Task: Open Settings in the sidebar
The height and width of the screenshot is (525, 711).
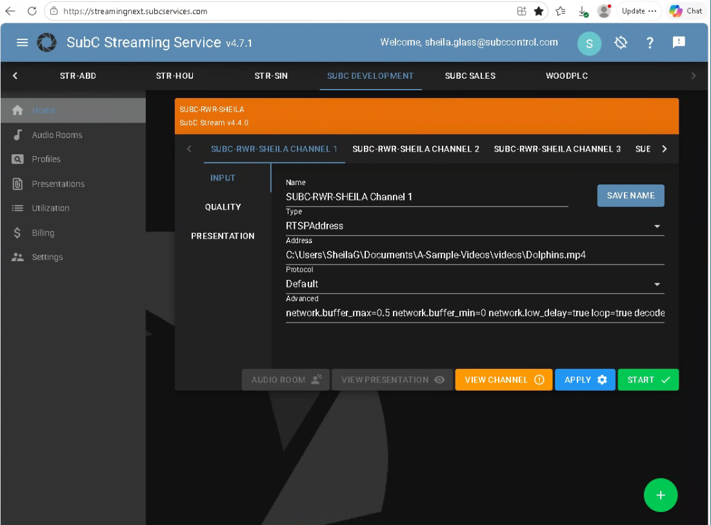Action: 73,257
